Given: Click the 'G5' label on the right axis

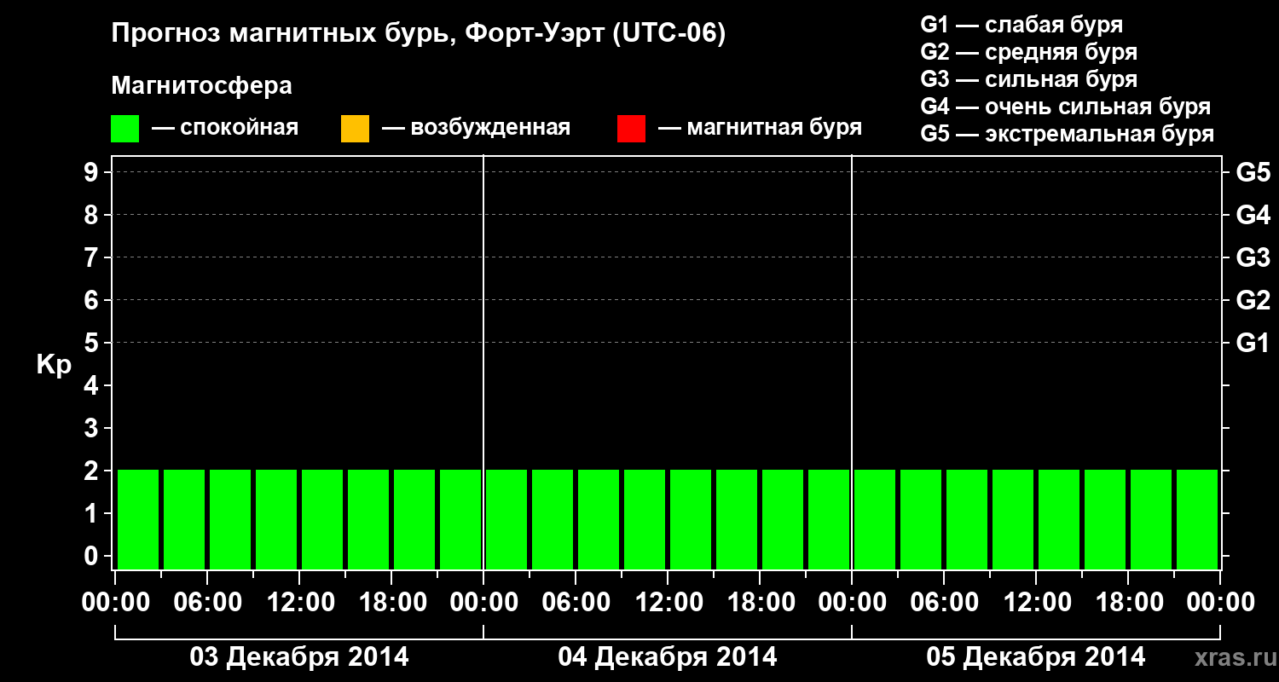Looking at the screenshot, I should click(1253, 172).
